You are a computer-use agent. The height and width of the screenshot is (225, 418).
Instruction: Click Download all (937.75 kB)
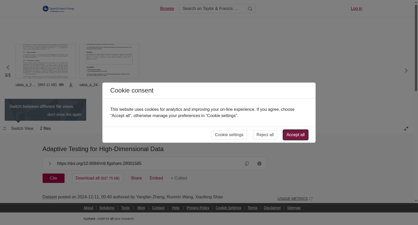click(97, 178)
